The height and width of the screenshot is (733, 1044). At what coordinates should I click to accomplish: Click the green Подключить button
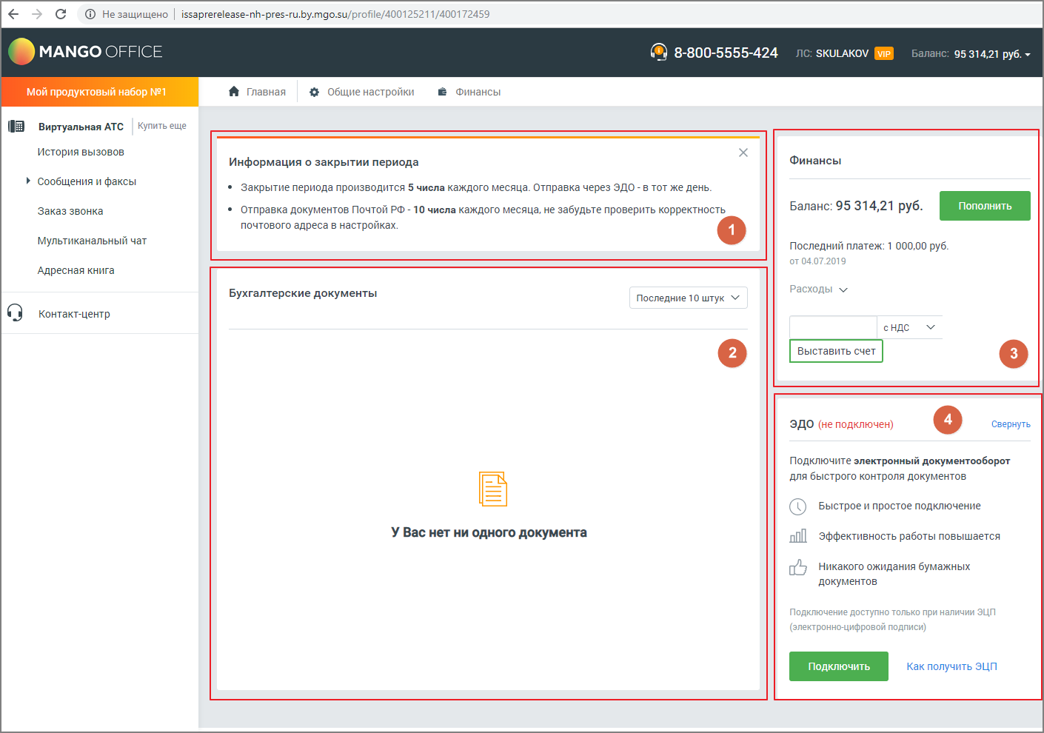(839, 666)
